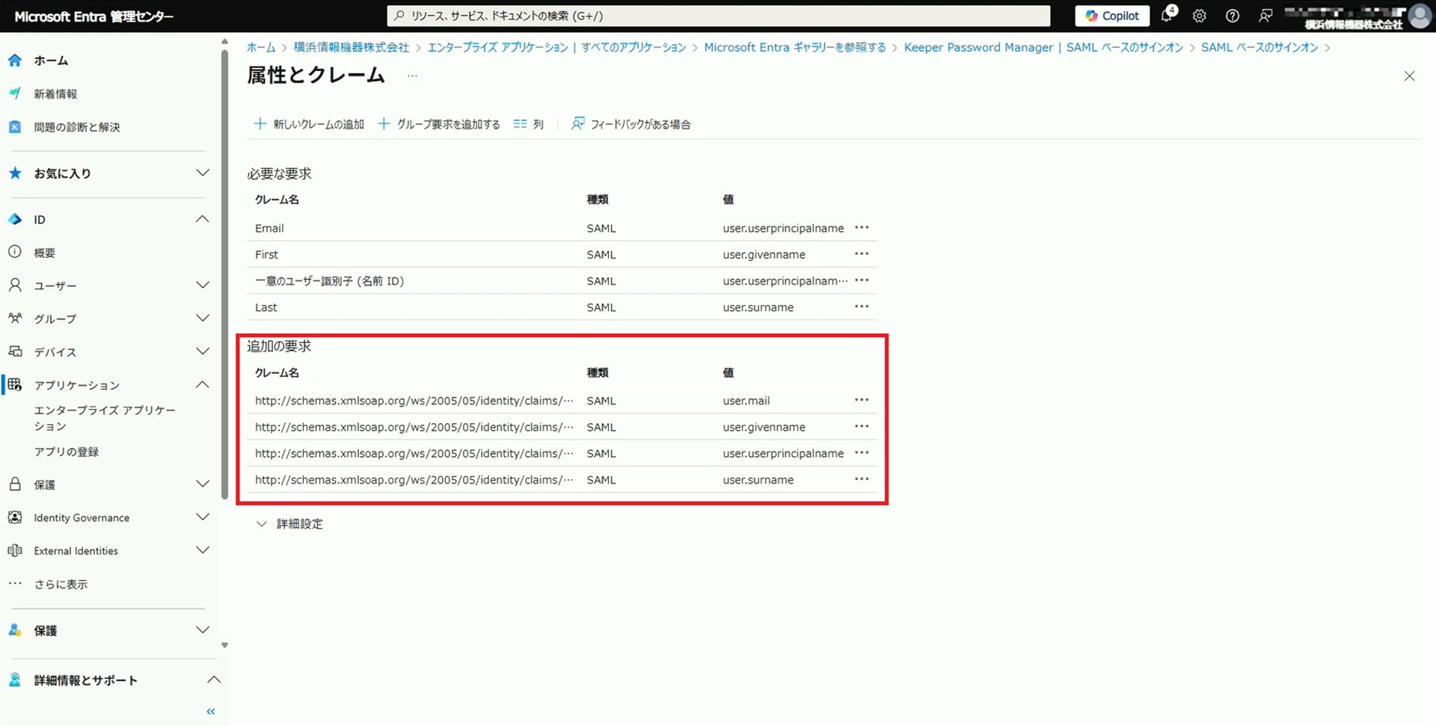The width and height of the screenshot is (1436, 726).
Task: Click the help question mark icon
Action: (1232, 16)
